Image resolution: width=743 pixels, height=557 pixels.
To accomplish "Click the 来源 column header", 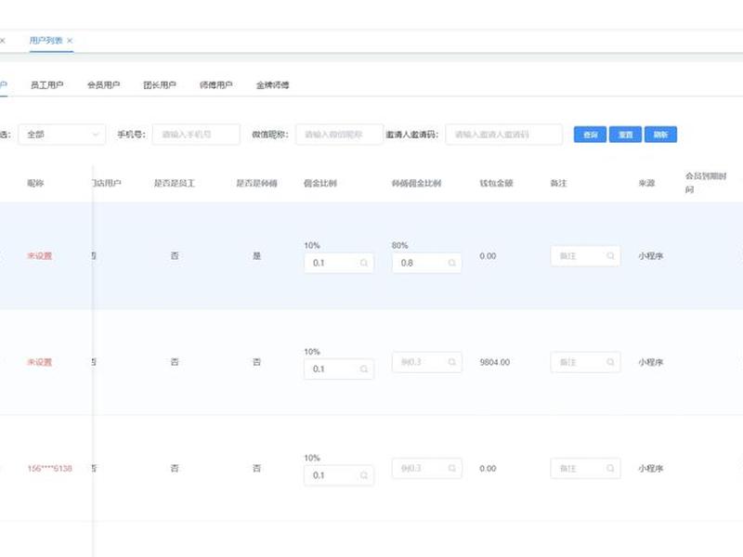I will click(646, 183).
